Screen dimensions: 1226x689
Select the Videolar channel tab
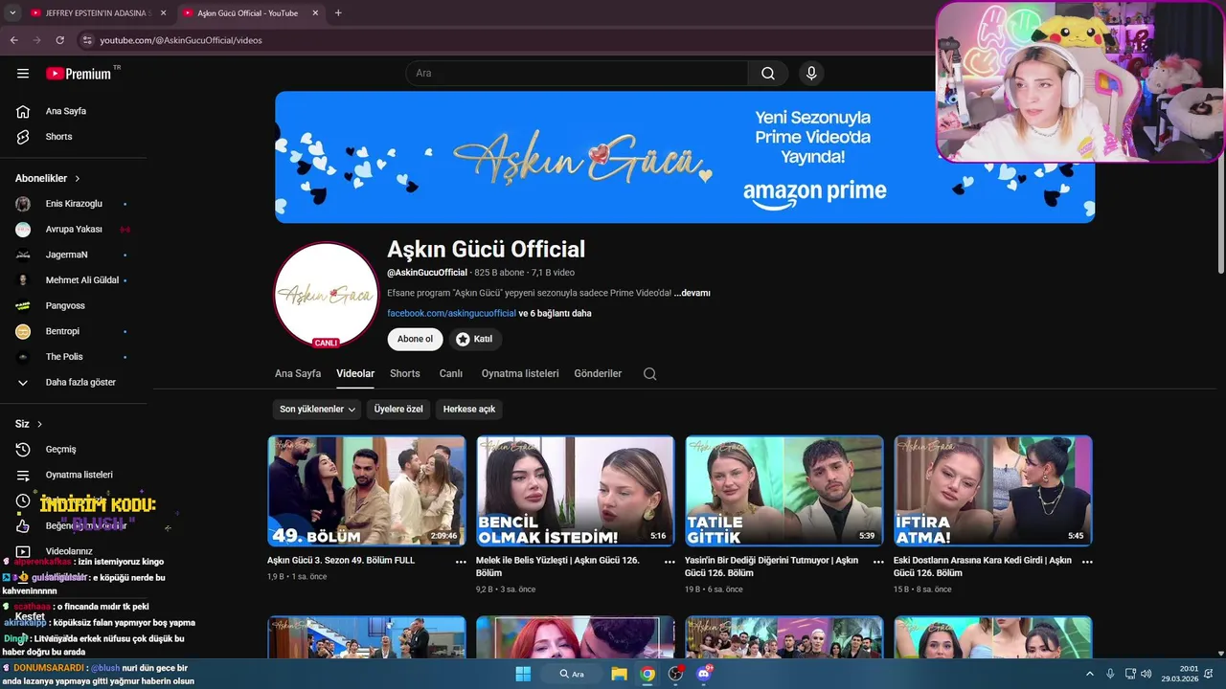[355, 374]
